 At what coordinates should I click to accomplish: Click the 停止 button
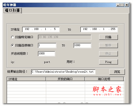click(x=108, y=54)
